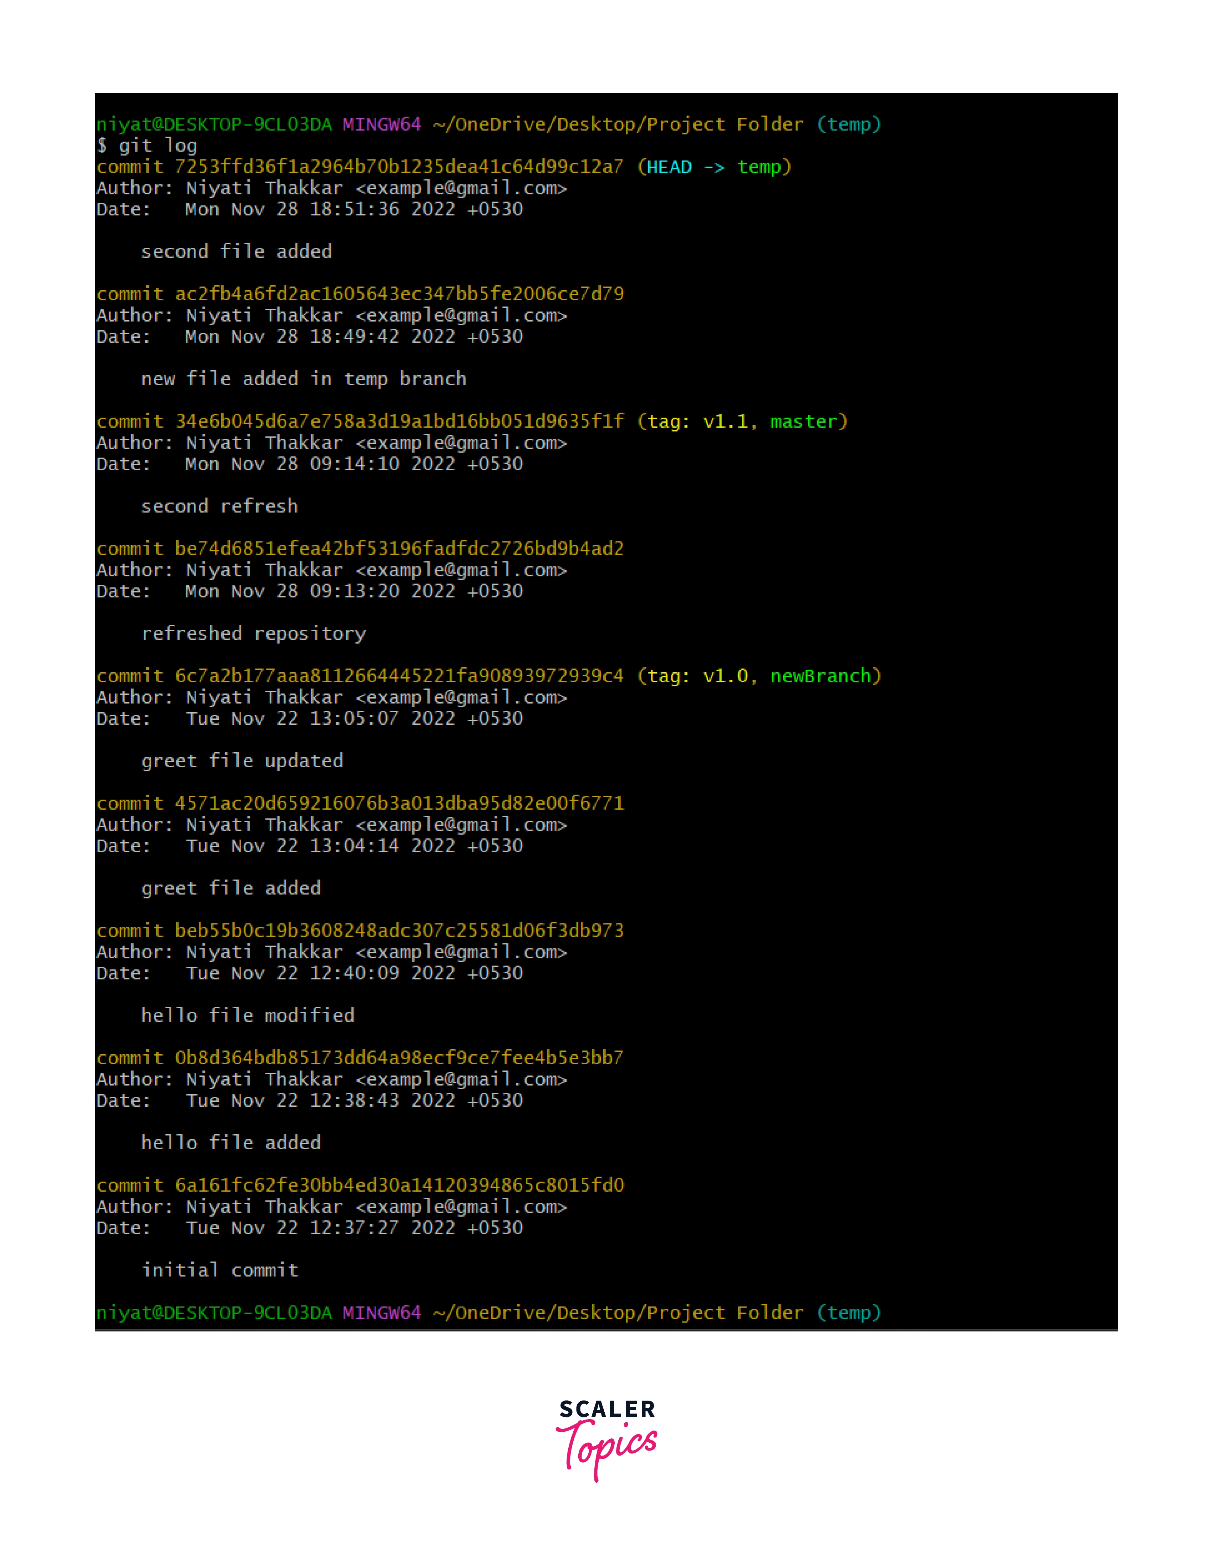Click commit hash starting with be74d68
1213x1549 pixels.
[399, 549]
